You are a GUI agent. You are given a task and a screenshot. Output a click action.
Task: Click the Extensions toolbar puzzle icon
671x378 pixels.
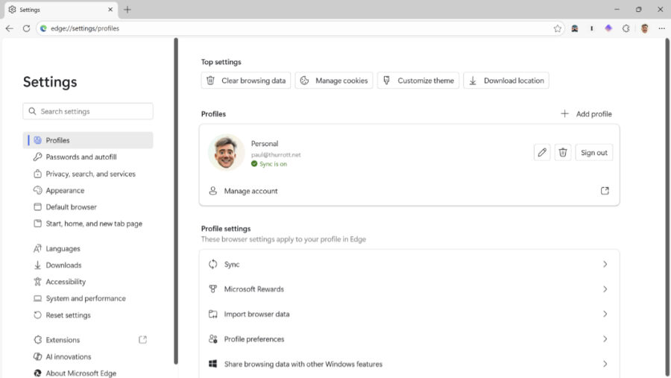[x=626, y=28]
